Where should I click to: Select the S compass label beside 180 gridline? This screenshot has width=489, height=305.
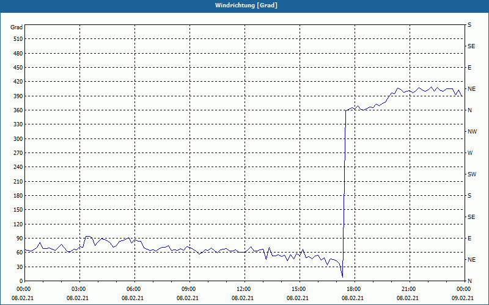[x=469, y=196]
